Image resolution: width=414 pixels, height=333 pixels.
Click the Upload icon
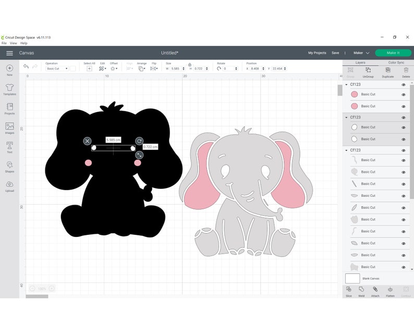(9, 184)
